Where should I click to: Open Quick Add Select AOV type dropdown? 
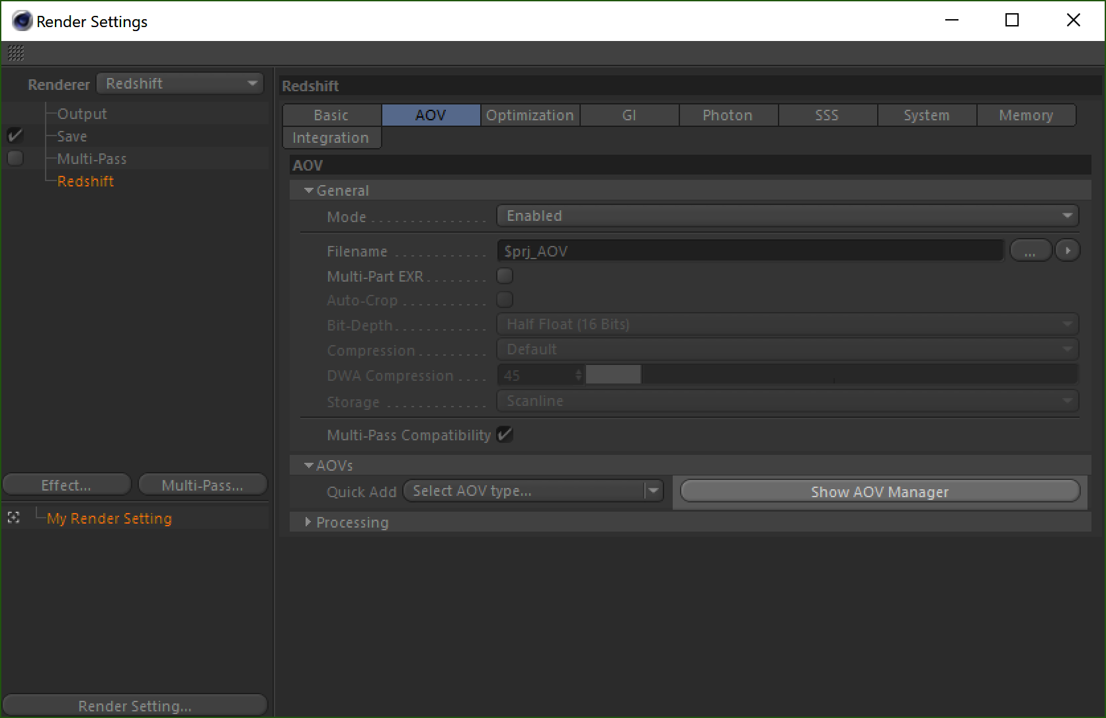click(x=533, y=491)
